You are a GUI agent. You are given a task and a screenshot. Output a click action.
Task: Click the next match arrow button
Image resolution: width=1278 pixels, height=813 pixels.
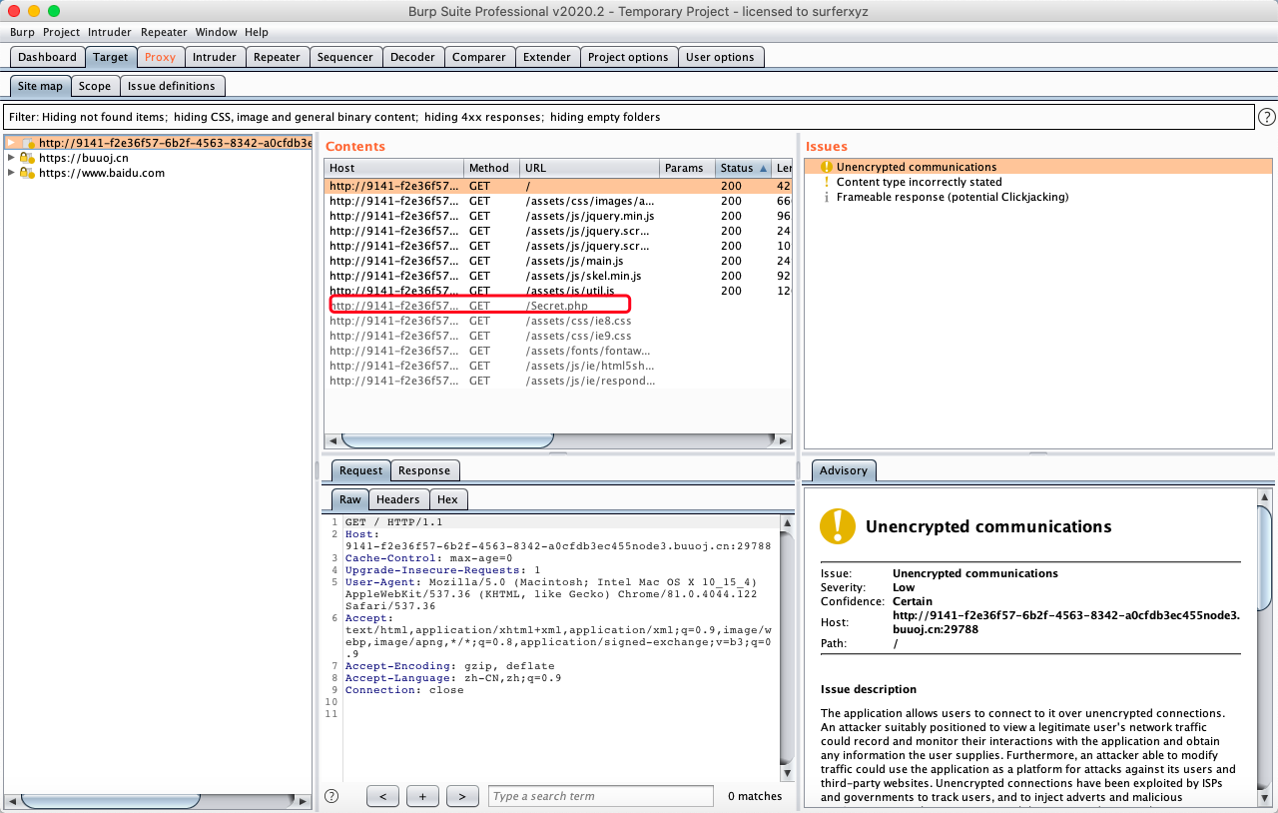tap(461, 796)
